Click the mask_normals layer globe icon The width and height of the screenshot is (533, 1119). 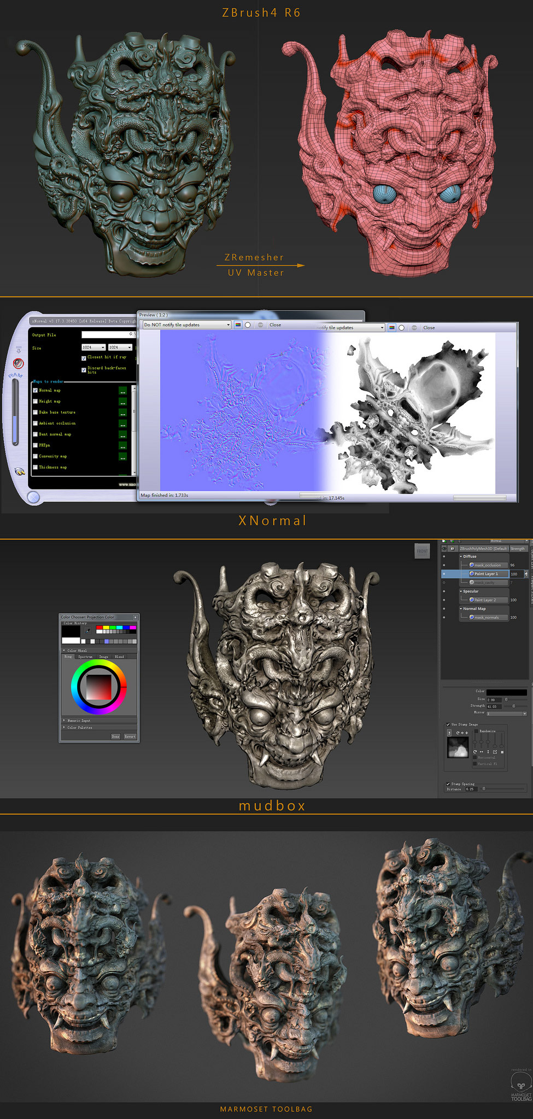tap(472, 617)
